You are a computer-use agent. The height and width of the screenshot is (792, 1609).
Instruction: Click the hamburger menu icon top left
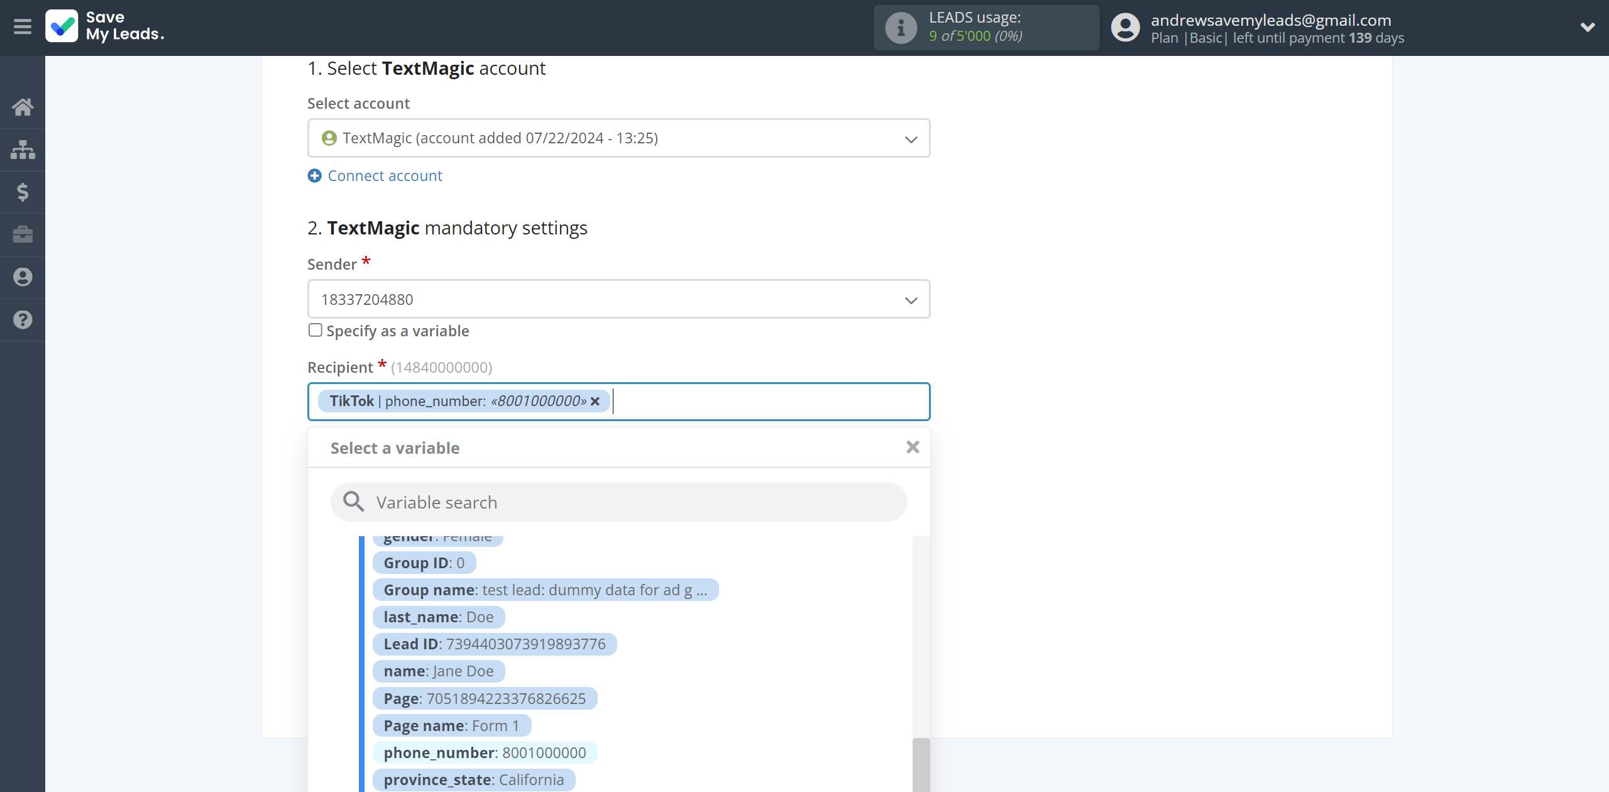[23, 26]
